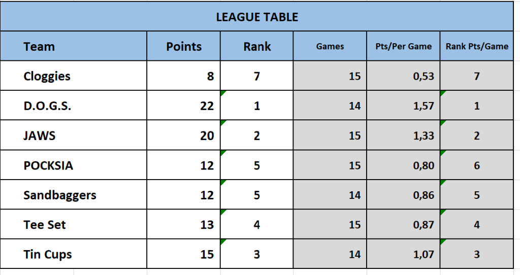Select the Games header cell
The height and width of the screenshot is (275, 520).
(x=330, y=47)
